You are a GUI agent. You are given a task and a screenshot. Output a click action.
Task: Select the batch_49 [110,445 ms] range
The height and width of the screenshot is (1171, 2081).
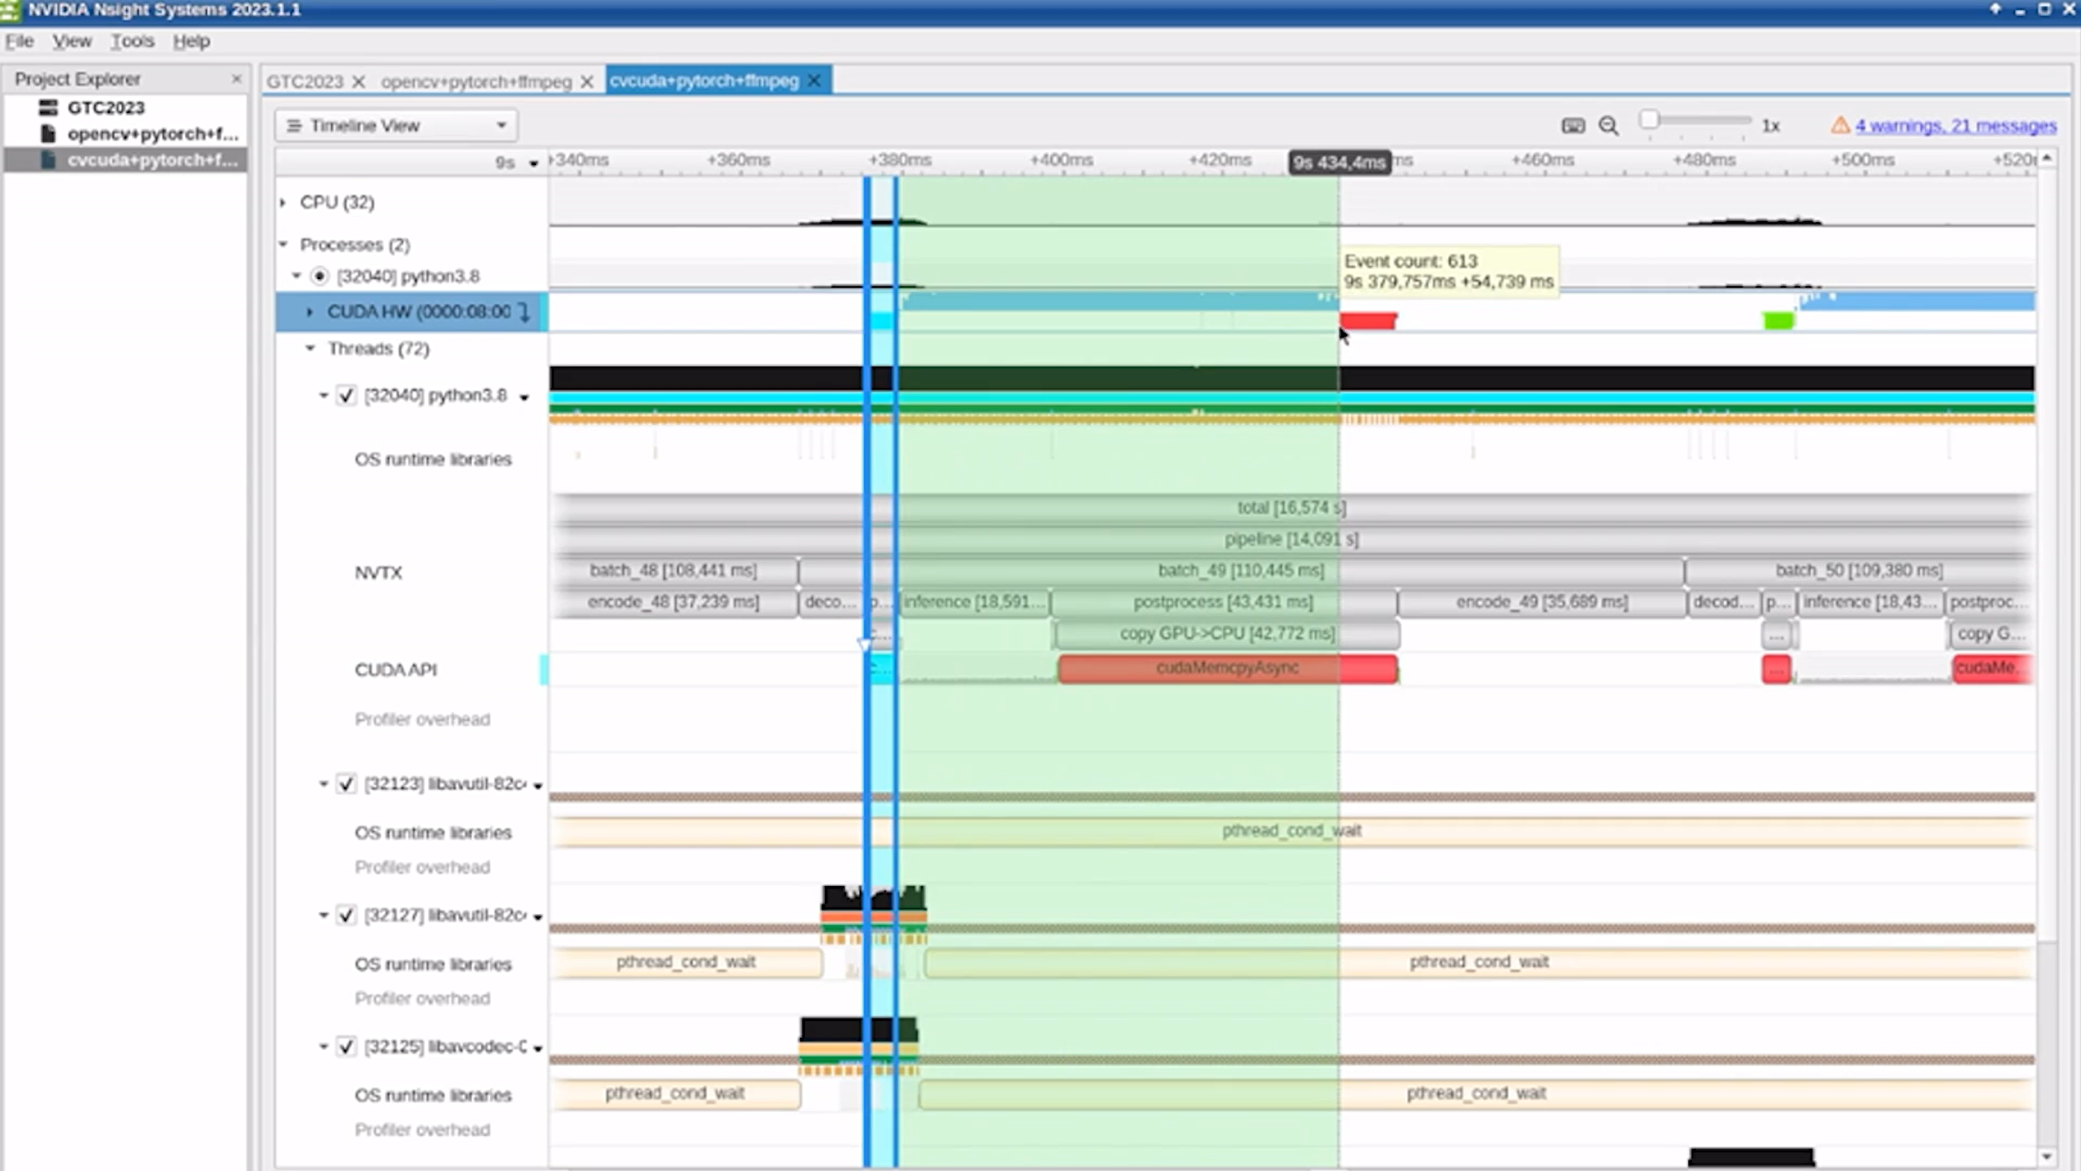[x=1241, y=571]
